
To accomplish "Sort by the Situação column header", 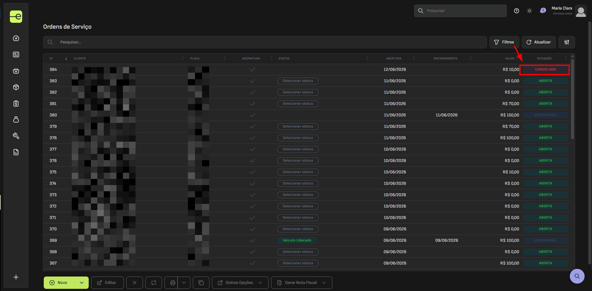I will tap(544, 59).
